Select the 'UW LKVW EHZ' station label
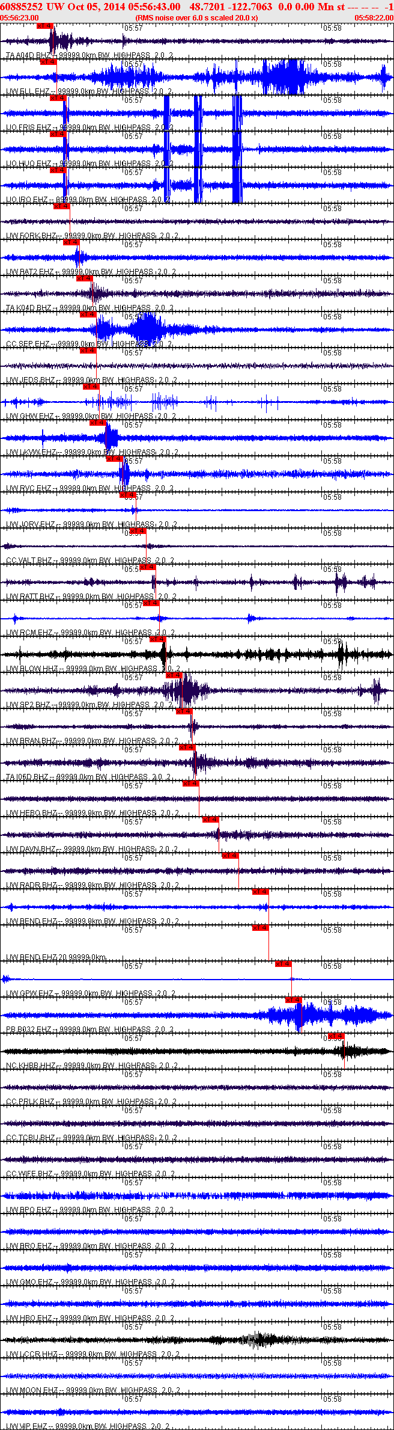The height and width of the screenshot is (1430, 394). pos(31,452)
